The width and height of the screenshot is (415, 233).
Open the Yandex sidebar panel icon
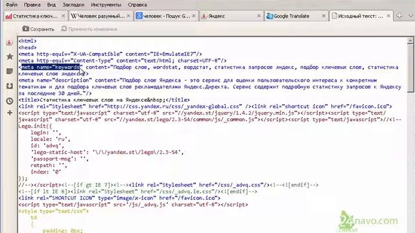pyautogui.click(x=10, y=42)
